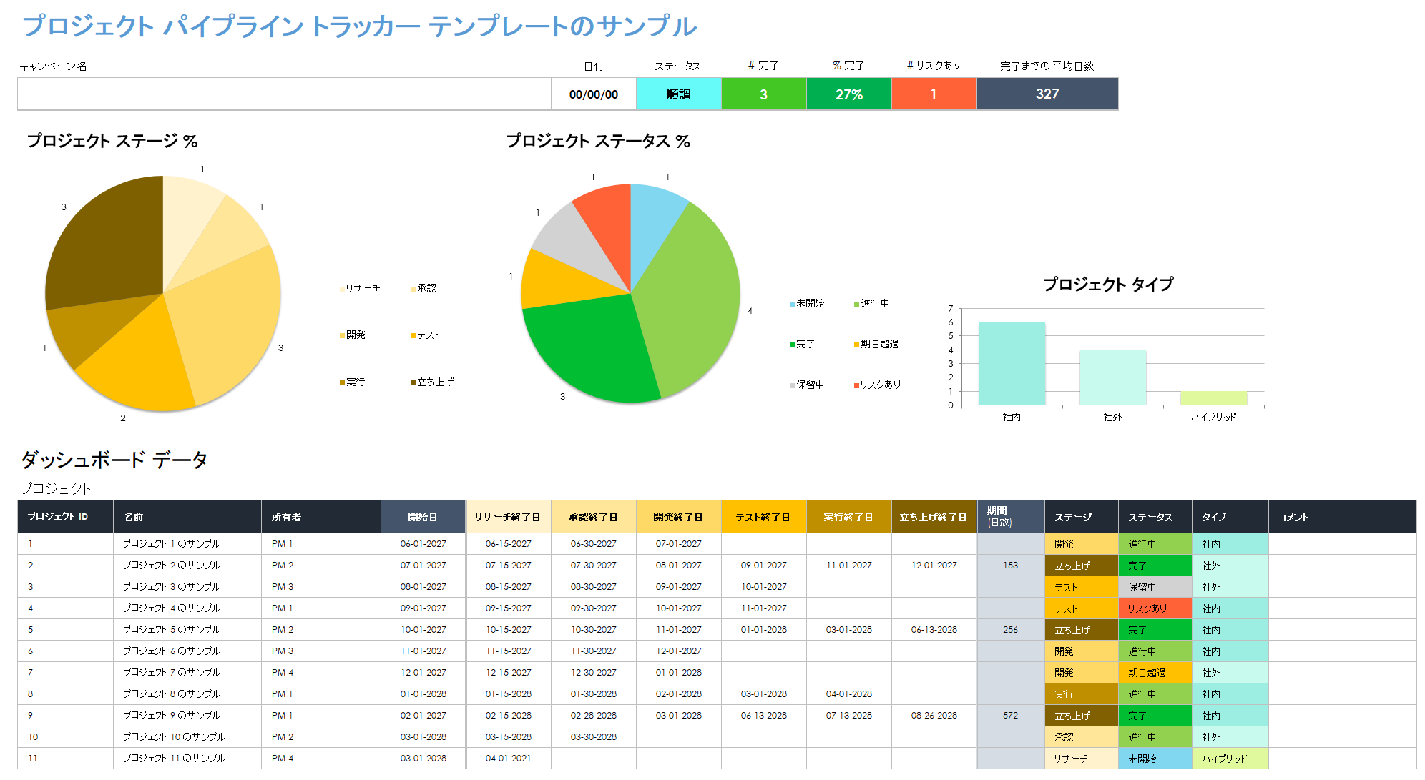Select the orange # リスクあり value cell
Viewport: 1425px width, 780px height.
click(934, 94)
